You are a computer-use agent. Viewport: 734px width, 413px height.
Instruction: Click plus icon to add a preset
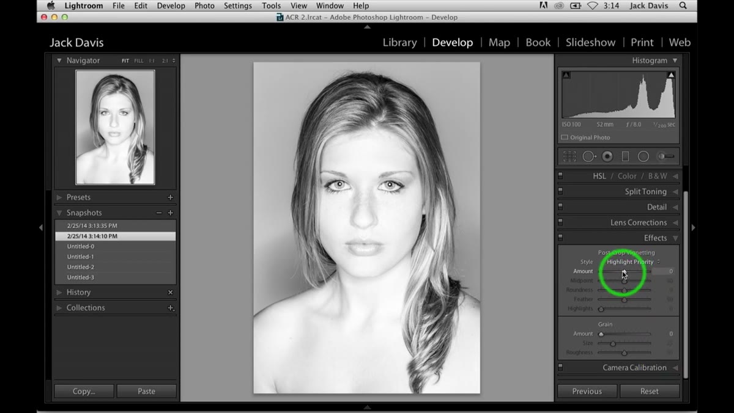(x=171, y=197)
